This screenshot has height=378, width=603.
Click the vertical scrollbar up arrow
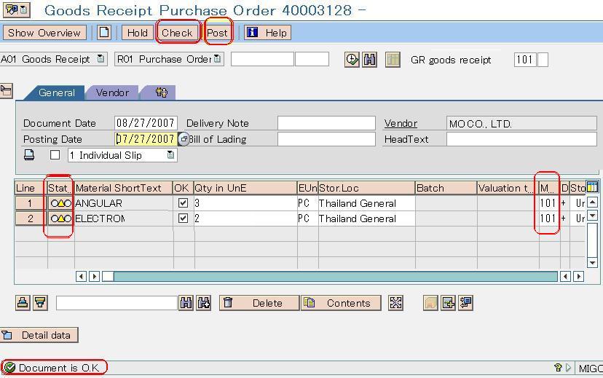click(593, 202)
